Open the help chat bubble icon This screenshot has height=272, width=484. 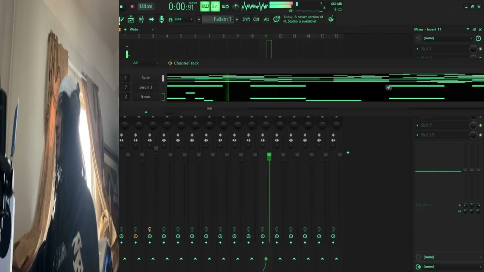coord(277,19)
